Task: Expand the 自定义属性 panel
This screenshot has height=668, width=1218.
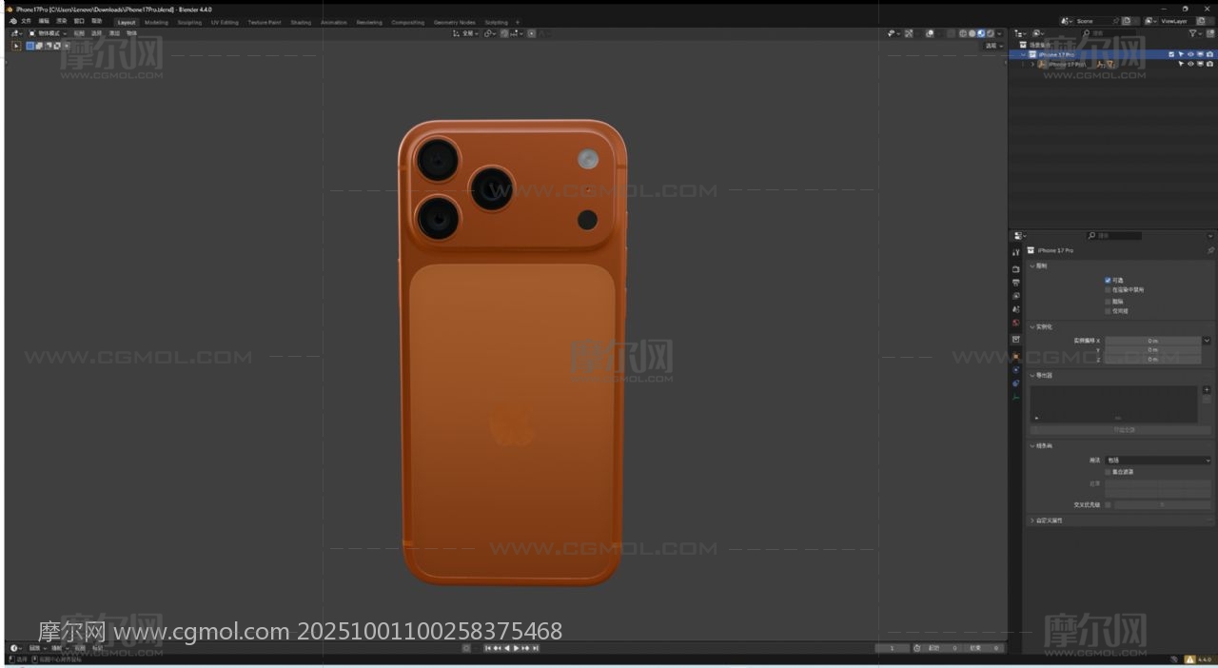Action: pyautogui.click(x=1032, y=521)
